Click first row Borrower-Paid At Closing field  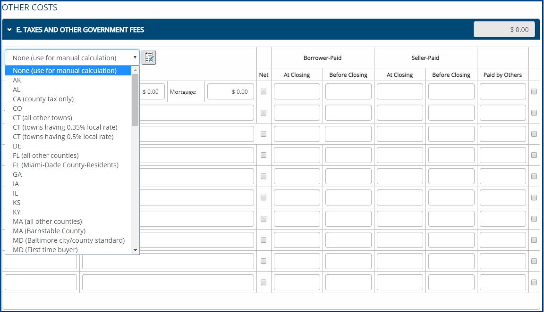click(x=297, y=92)
